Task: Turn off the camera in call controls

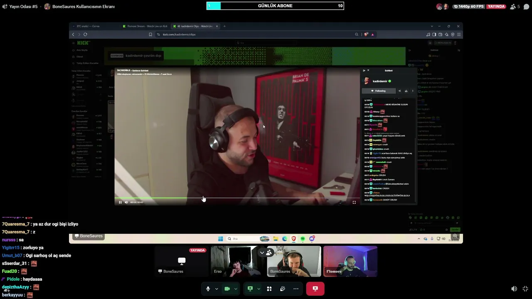Action: pos(227,289)
